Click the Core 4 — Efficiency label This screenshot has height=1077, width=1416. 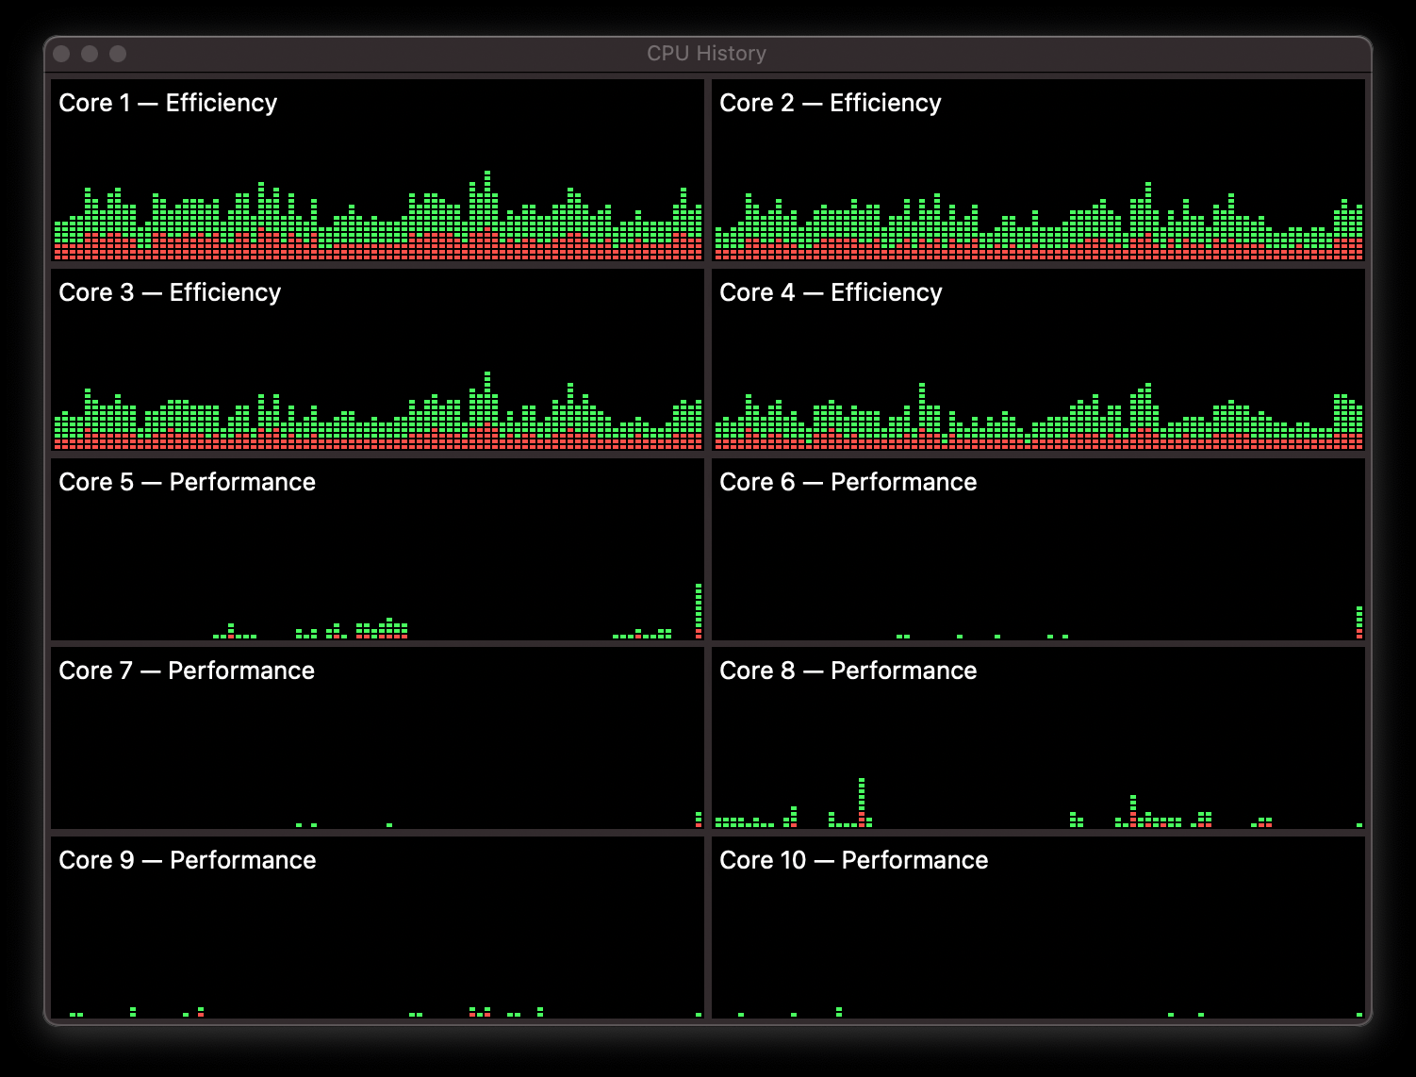click(831, 292)
